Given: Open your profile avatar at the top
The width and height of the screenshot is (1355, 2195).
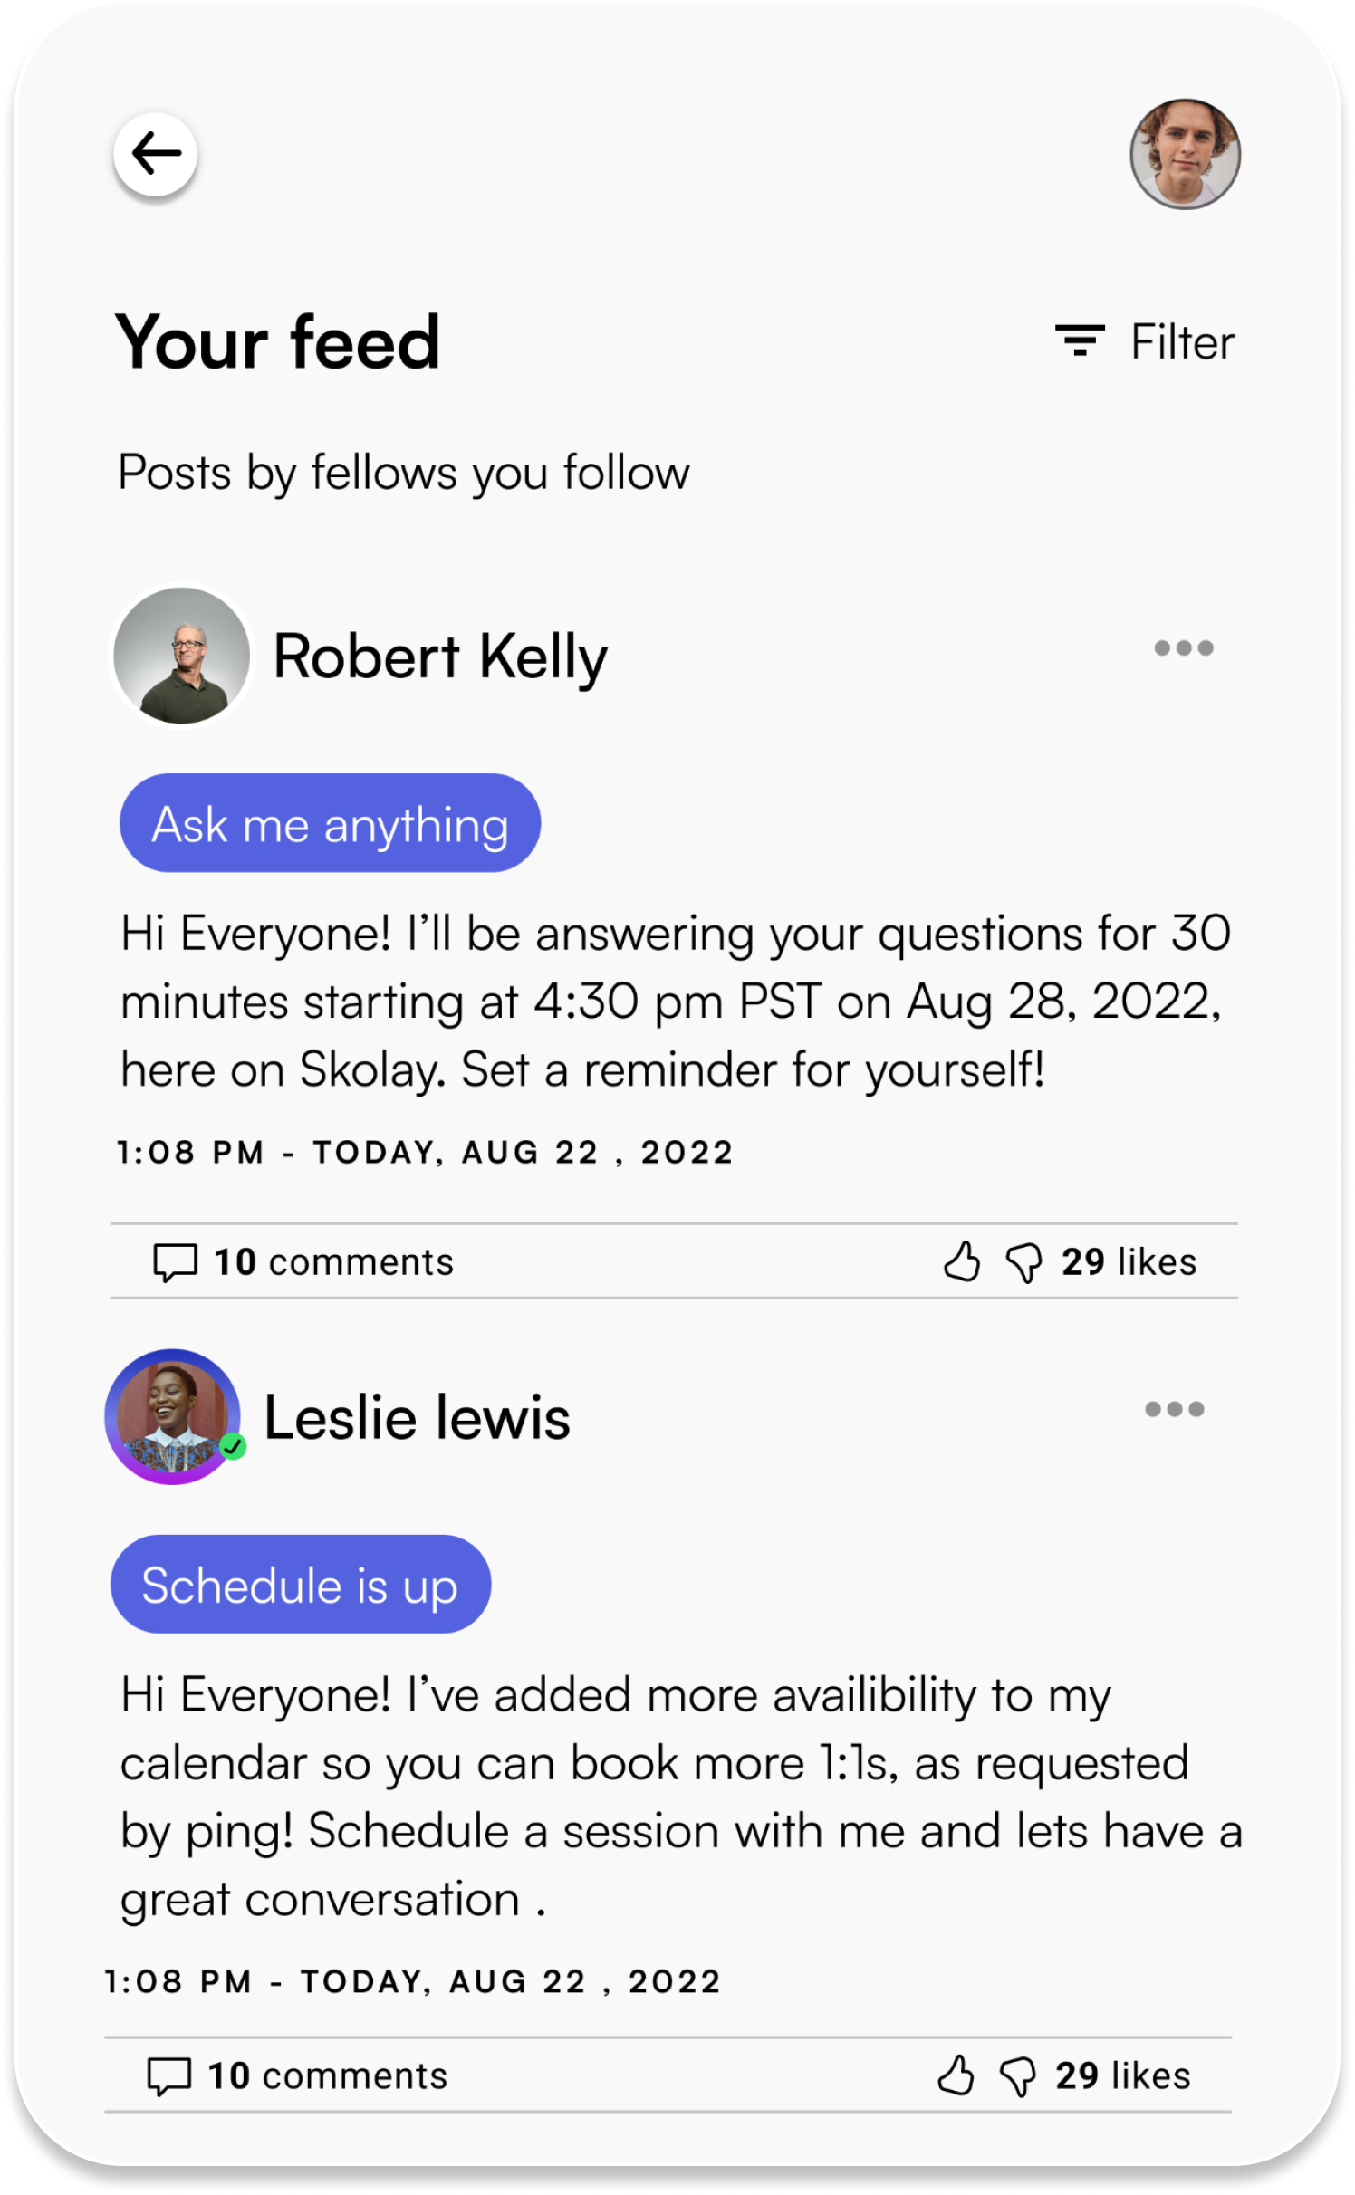Looking at the screenshot, I should tap(1185, 154).
